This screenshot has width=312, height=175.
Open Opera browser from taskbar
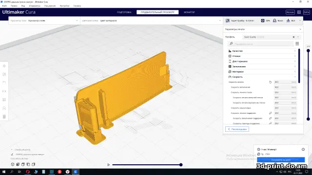[28, 172]
